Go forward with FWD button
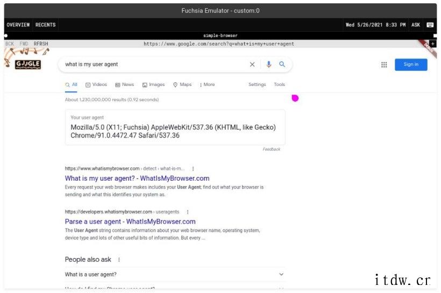The height and width of the screenshot is (293, 441). (x=24, y=44)
